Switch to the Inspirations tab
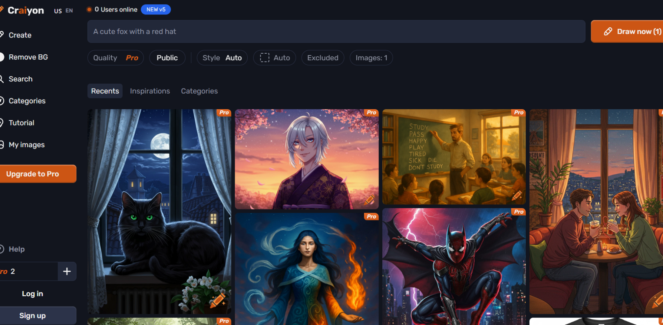 (150, 91)
